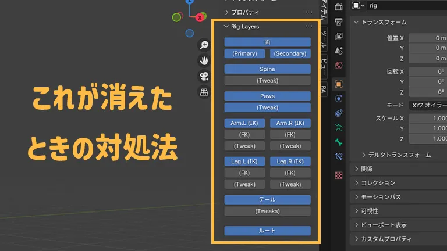The width and height of the screenshot is (447, 251).
Task: Select the pan hand viewport icon
Action: click(x=204, y=60)
